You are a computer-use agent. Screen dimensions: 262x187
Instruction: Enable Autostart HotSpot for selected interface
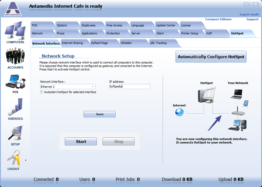pos(42,92)
